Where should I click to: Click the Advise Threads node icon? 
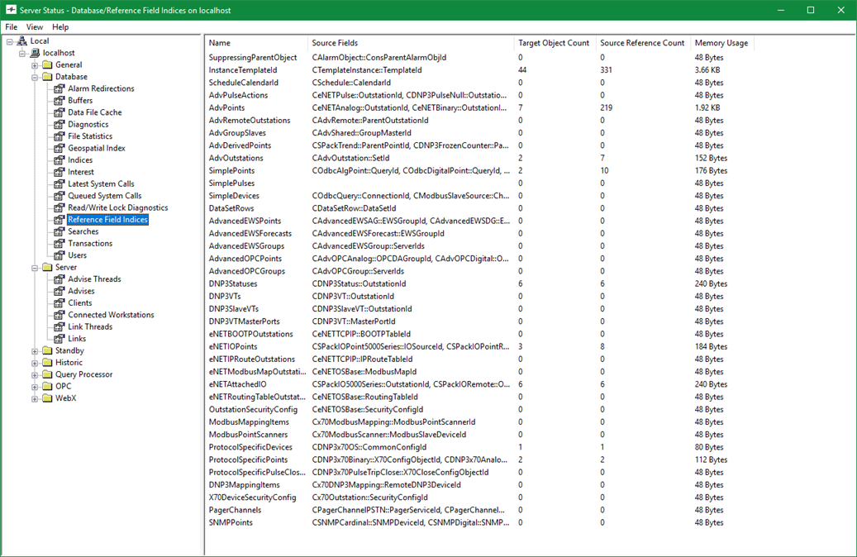click(x=60, y=279)
